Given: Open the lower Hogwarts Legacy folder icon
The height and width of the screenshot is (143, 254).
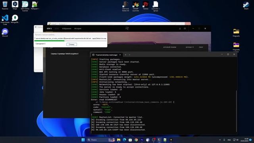Looking at the screenshot, I should (x=236, y=47).
